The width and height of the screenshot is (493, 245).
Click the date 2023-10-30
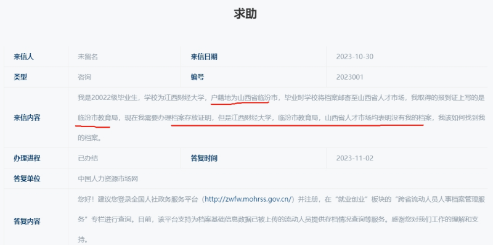[355, 57]
